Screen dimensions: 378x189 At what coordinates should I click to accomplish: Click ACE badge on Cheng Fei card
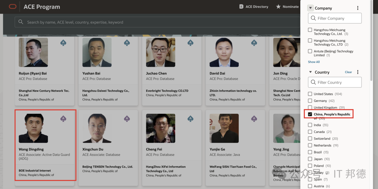click(x=190, y=119)
